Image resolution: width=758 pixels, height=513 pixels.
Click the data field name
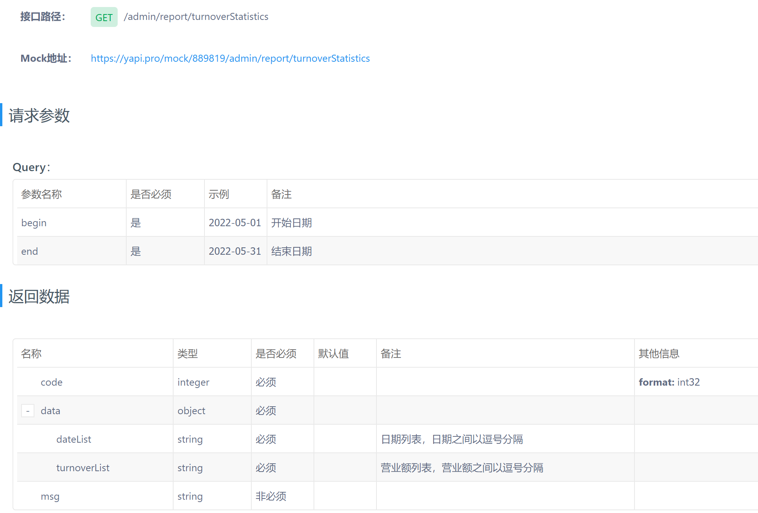(x=50, y=411)
